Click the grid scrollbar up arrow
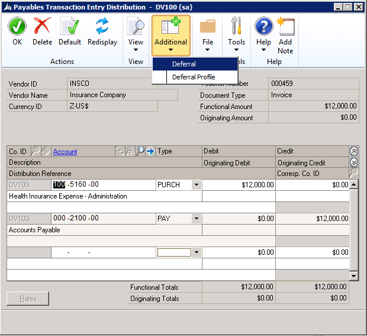Image resolution: width=367 pixels, height=336 pixels. [354, 185]
